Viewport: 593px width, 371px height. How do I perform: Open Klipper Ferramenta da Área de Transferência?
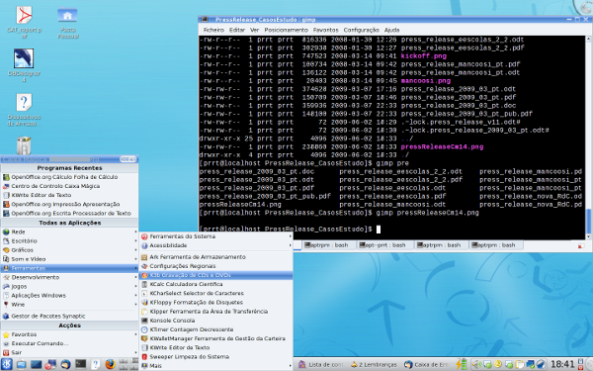point(216,312)
